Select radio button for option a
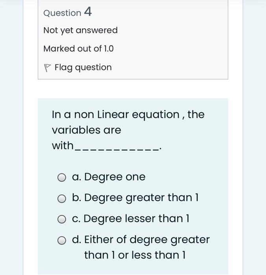This screenshot has height=275, width=266. point(62,178)
